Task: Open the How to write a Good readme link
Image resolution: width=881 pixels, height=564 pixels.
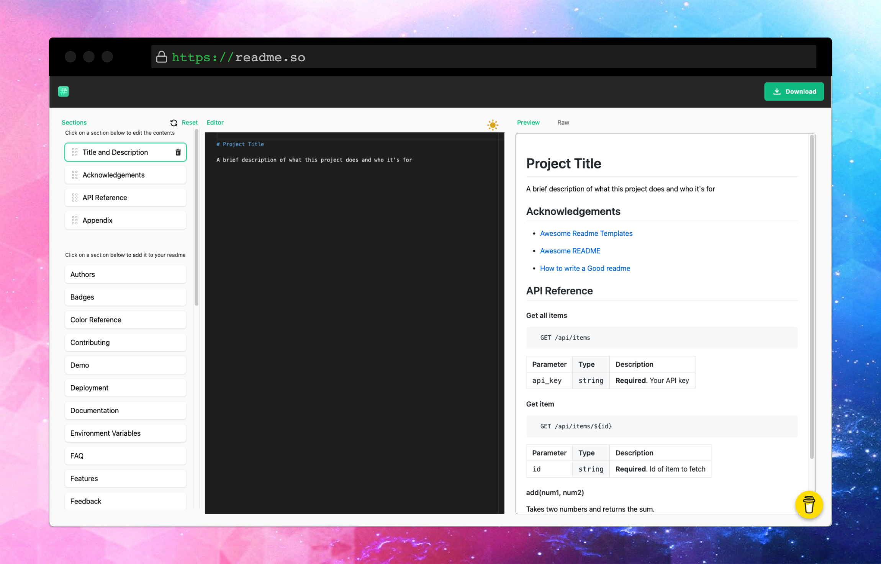Action: point(585,268)
